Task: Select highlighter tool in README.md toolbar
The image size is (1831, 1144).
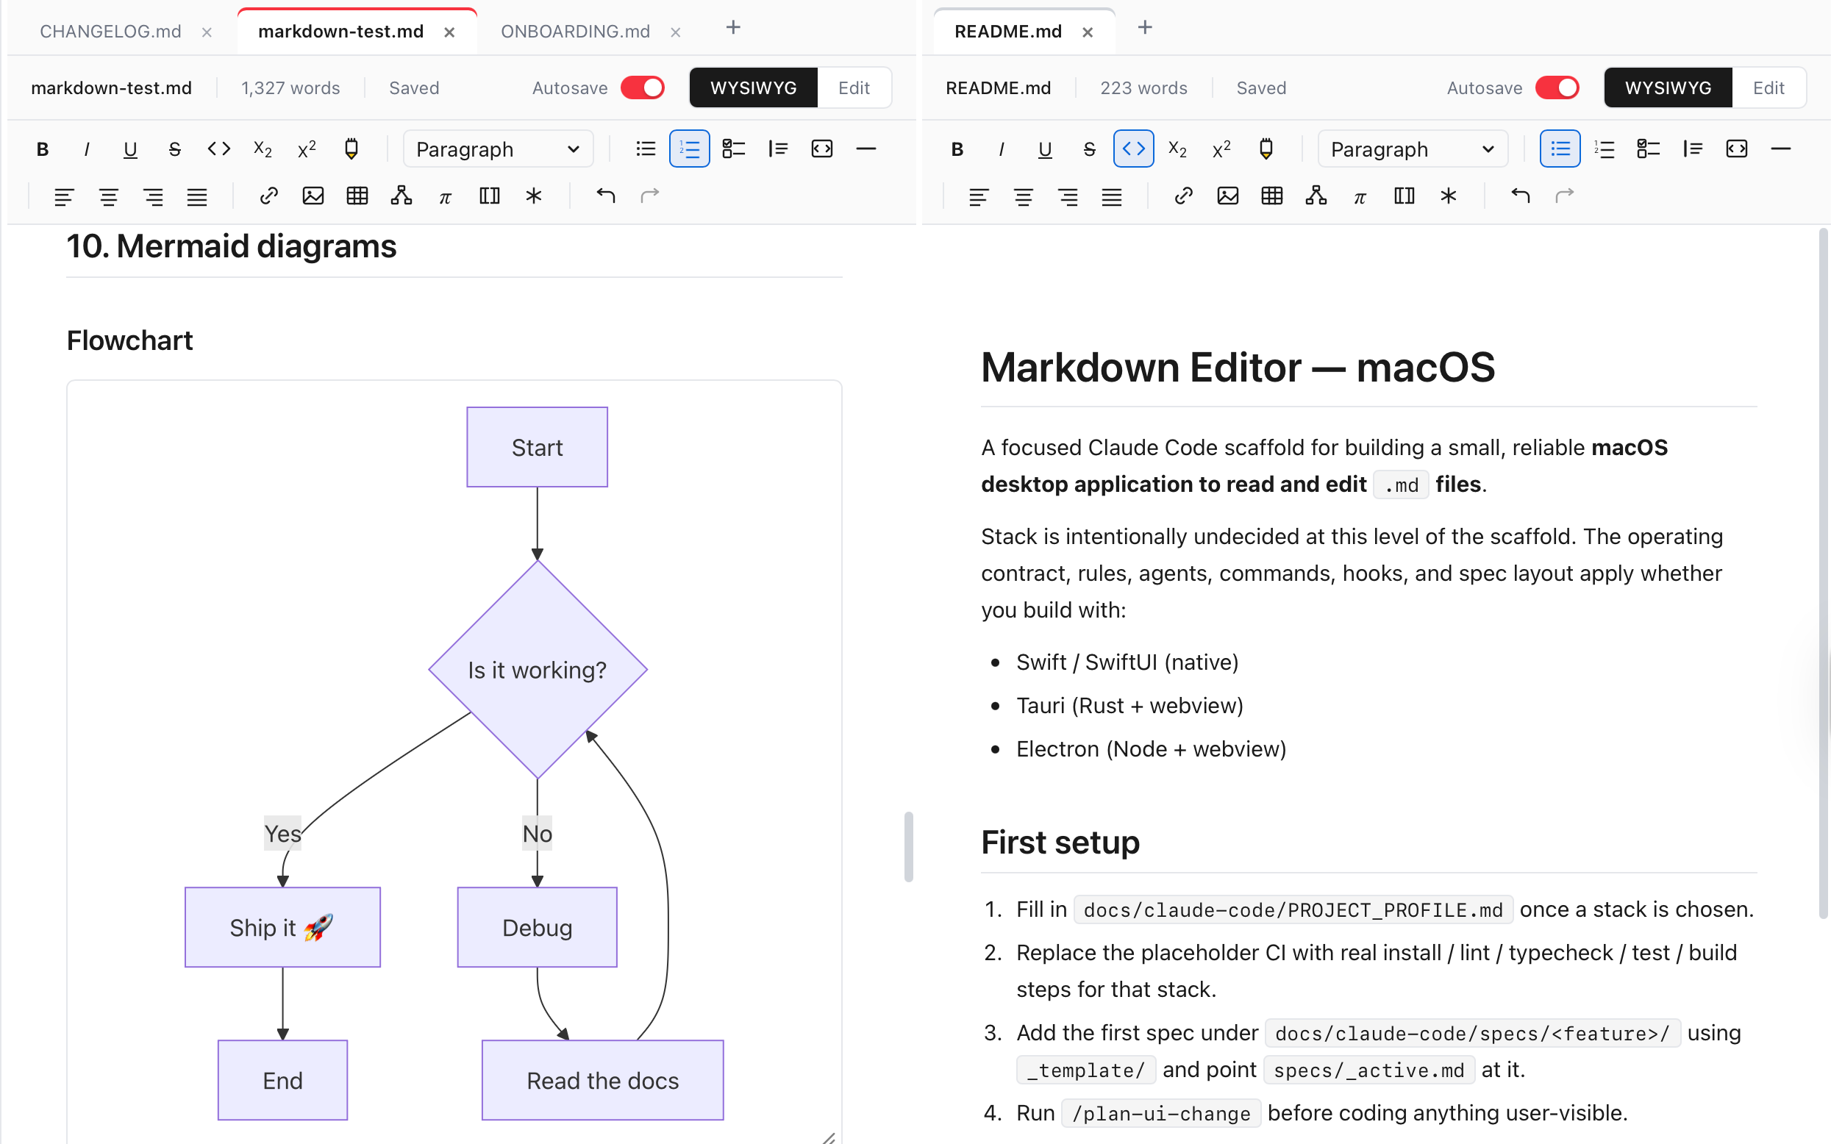Action: click(x=1266, y=149)
